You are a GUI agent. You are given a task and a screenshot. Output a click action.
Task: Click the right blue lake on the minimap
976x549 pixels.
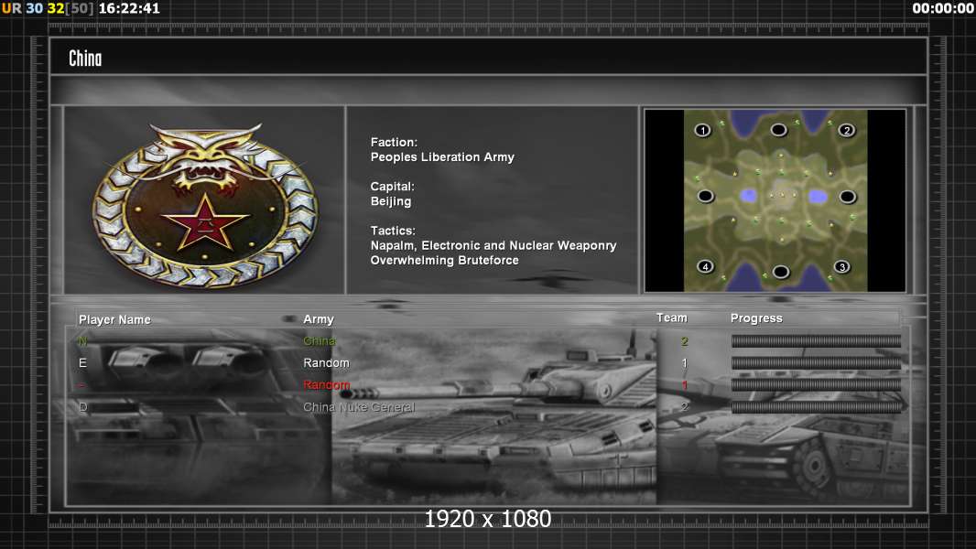[x=818, y=197]
